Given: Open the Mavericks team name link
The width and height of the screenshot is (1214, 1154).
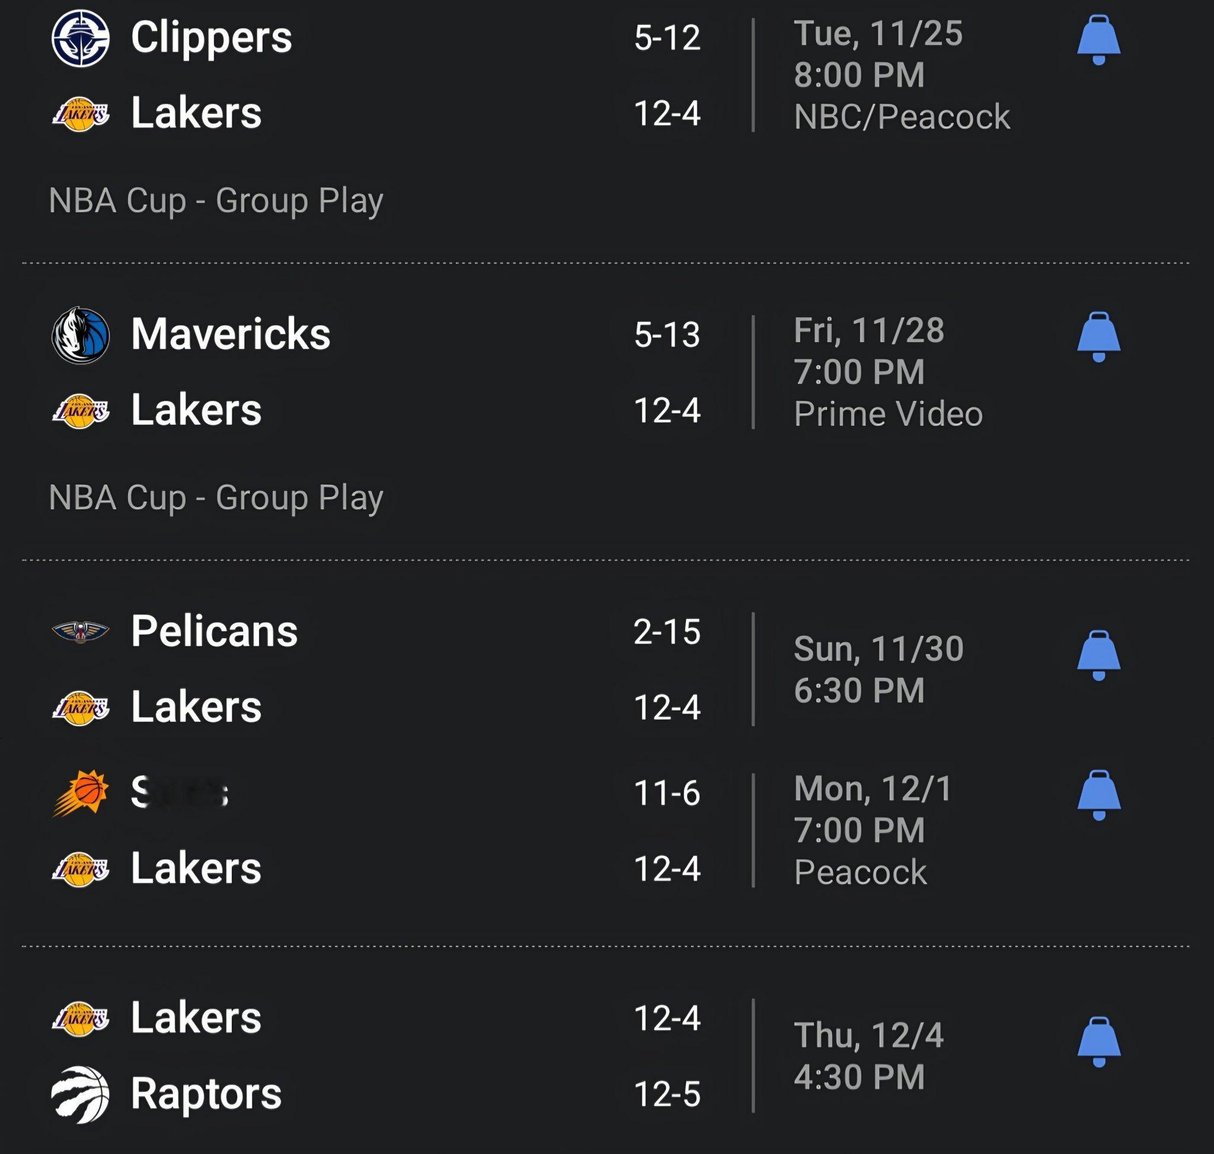Looking at the screenshot, I should coord(231,335).
